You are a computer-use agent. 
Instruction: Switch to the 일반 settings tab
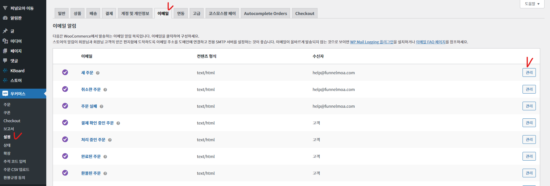(62, 13)
